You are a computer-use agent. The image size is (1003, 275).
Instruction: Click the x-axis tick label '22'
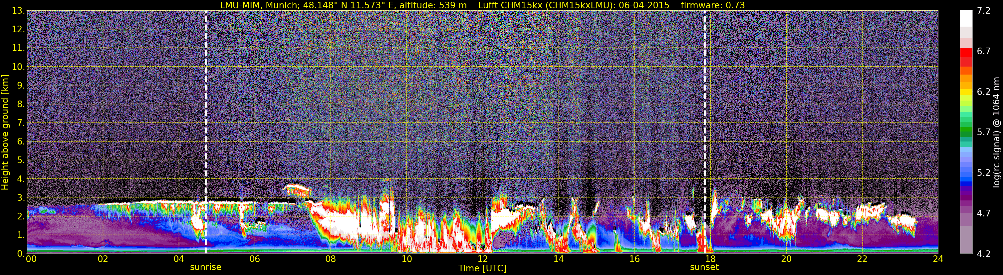click(x=862, y=259)
